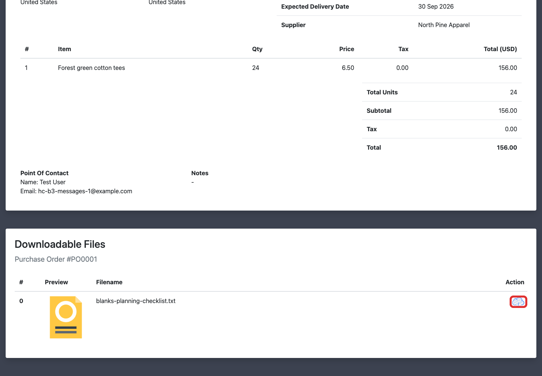Click the supplier name North Pine Apparel
The width and height of the screenshot is (542, 376).
444,25
